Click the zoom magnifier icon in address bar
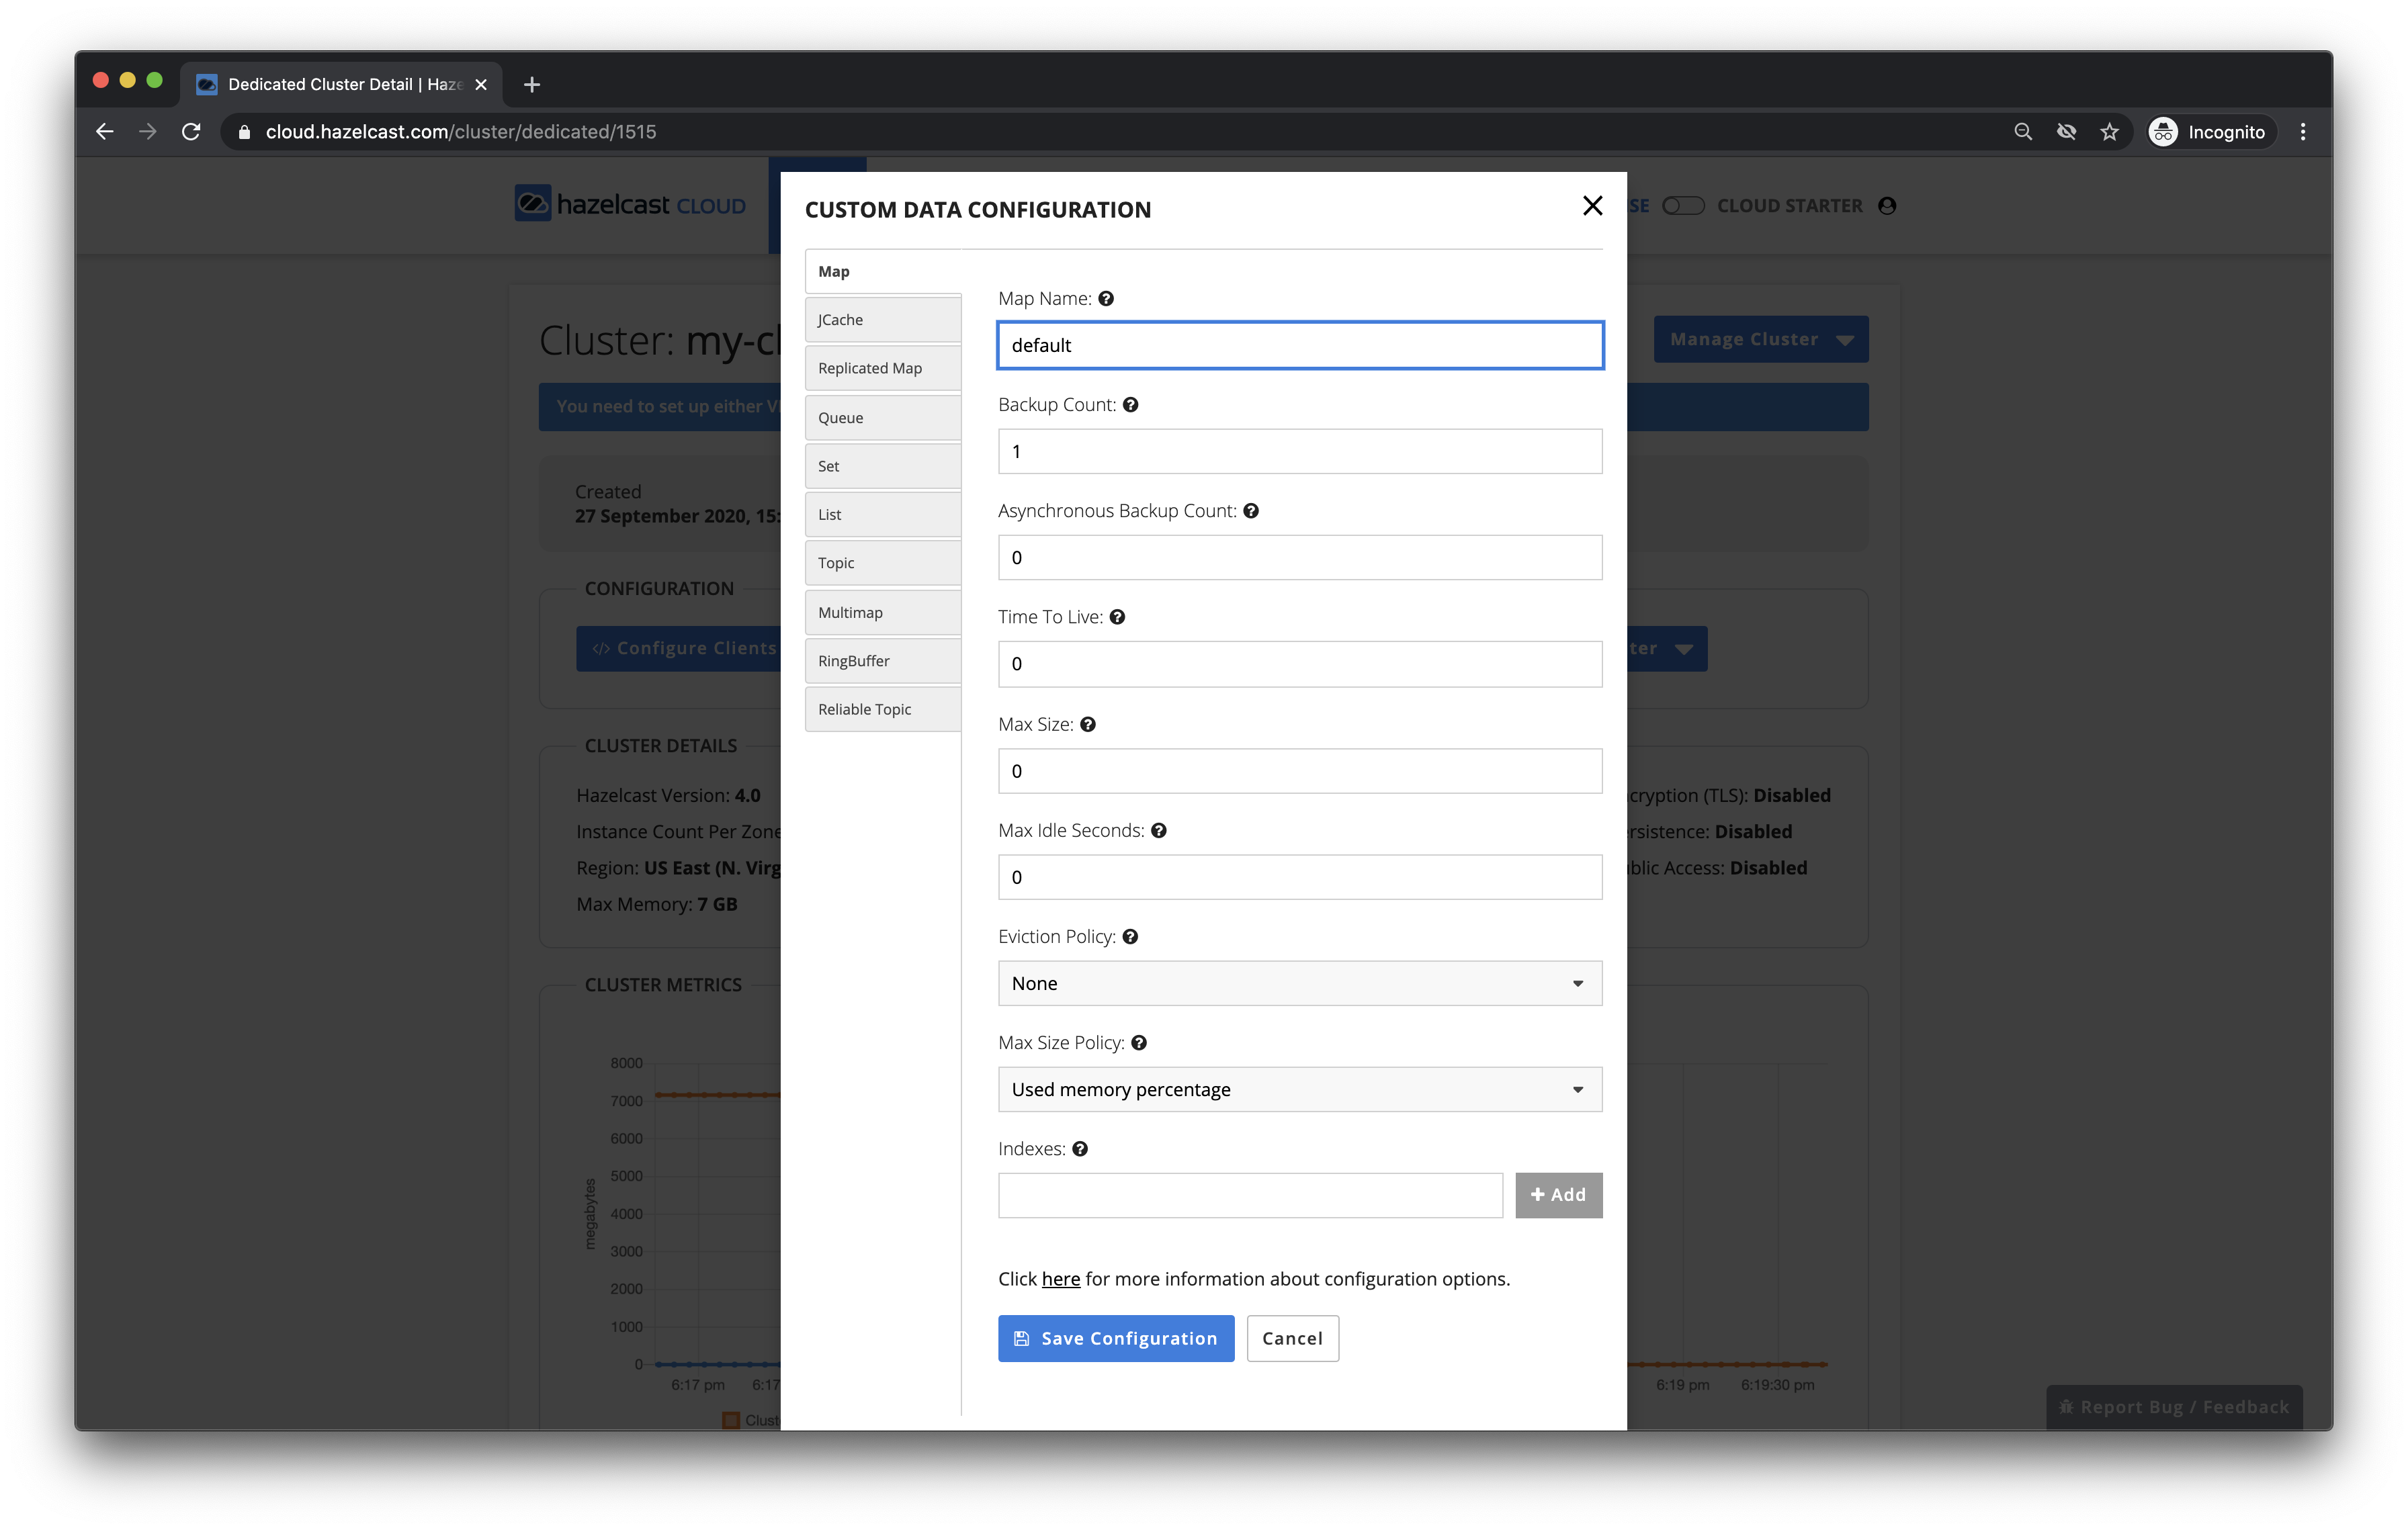The height and width of the screenshot is (1530, 2408). coord(2022,132)
